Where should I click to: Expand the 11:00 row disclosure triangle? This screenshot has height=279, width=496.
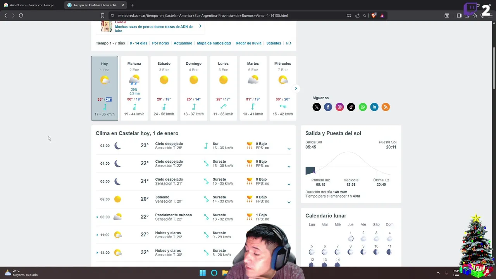click(97, 235)
